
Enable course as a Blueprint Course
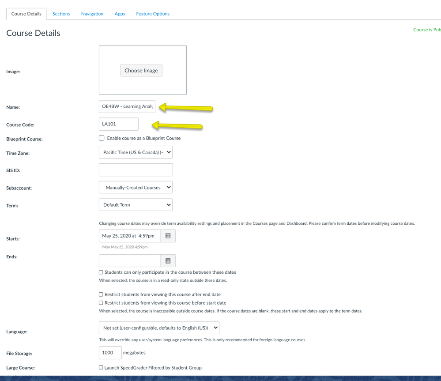(102, 138)
